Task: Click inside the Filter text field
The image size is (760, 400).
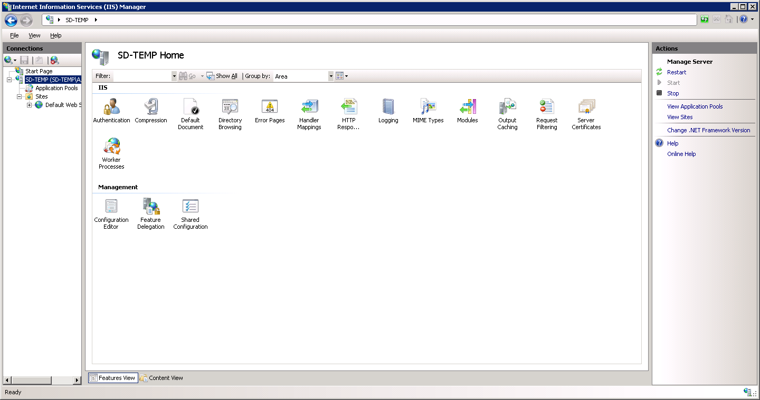Action: click(142, 76)
